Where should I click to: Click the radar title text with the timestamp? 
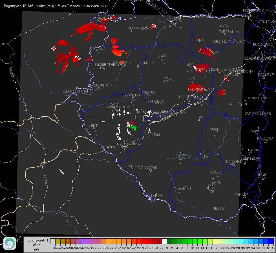pos(56,6)
